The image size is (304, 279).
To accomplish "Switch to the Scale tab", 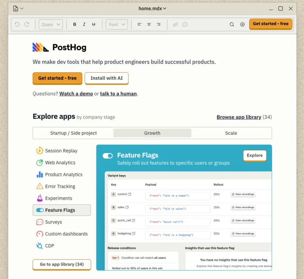I will tap(231, 133).
